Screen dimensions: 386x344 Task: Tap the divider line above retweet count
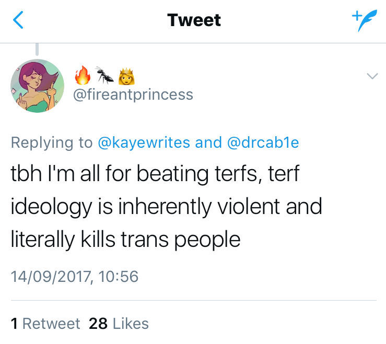(193, 300)
